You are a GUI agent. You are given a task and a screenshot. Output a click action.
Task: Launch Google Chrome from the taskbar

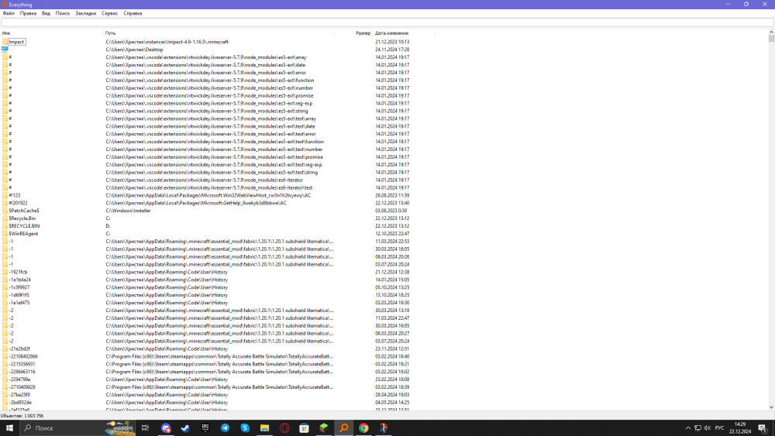click(x=363, y=428)
